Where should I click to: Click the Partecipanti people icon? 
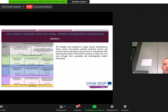coord(61,107)
